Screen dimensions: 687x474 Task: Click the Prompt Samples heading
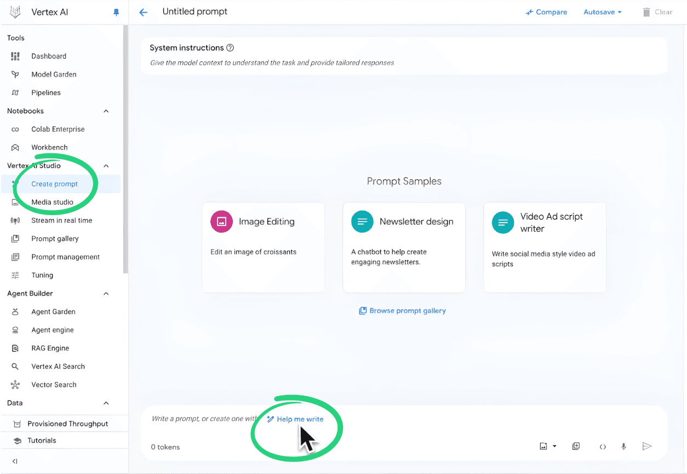tap(404, 181)
